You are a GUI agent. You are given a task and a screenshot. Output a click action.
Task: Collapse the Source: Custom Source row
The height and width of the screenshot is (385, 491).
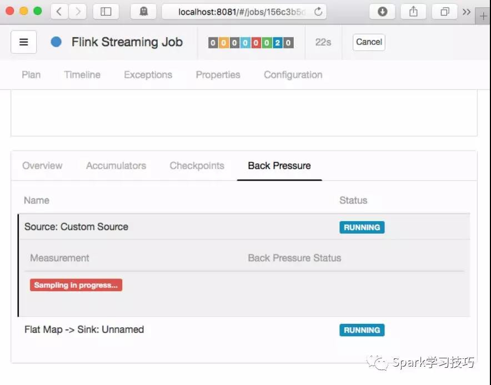(244, 227)
